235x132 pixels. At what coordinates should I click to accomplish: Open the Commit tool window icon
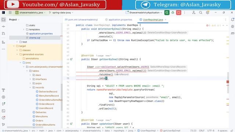click(3, 26)
